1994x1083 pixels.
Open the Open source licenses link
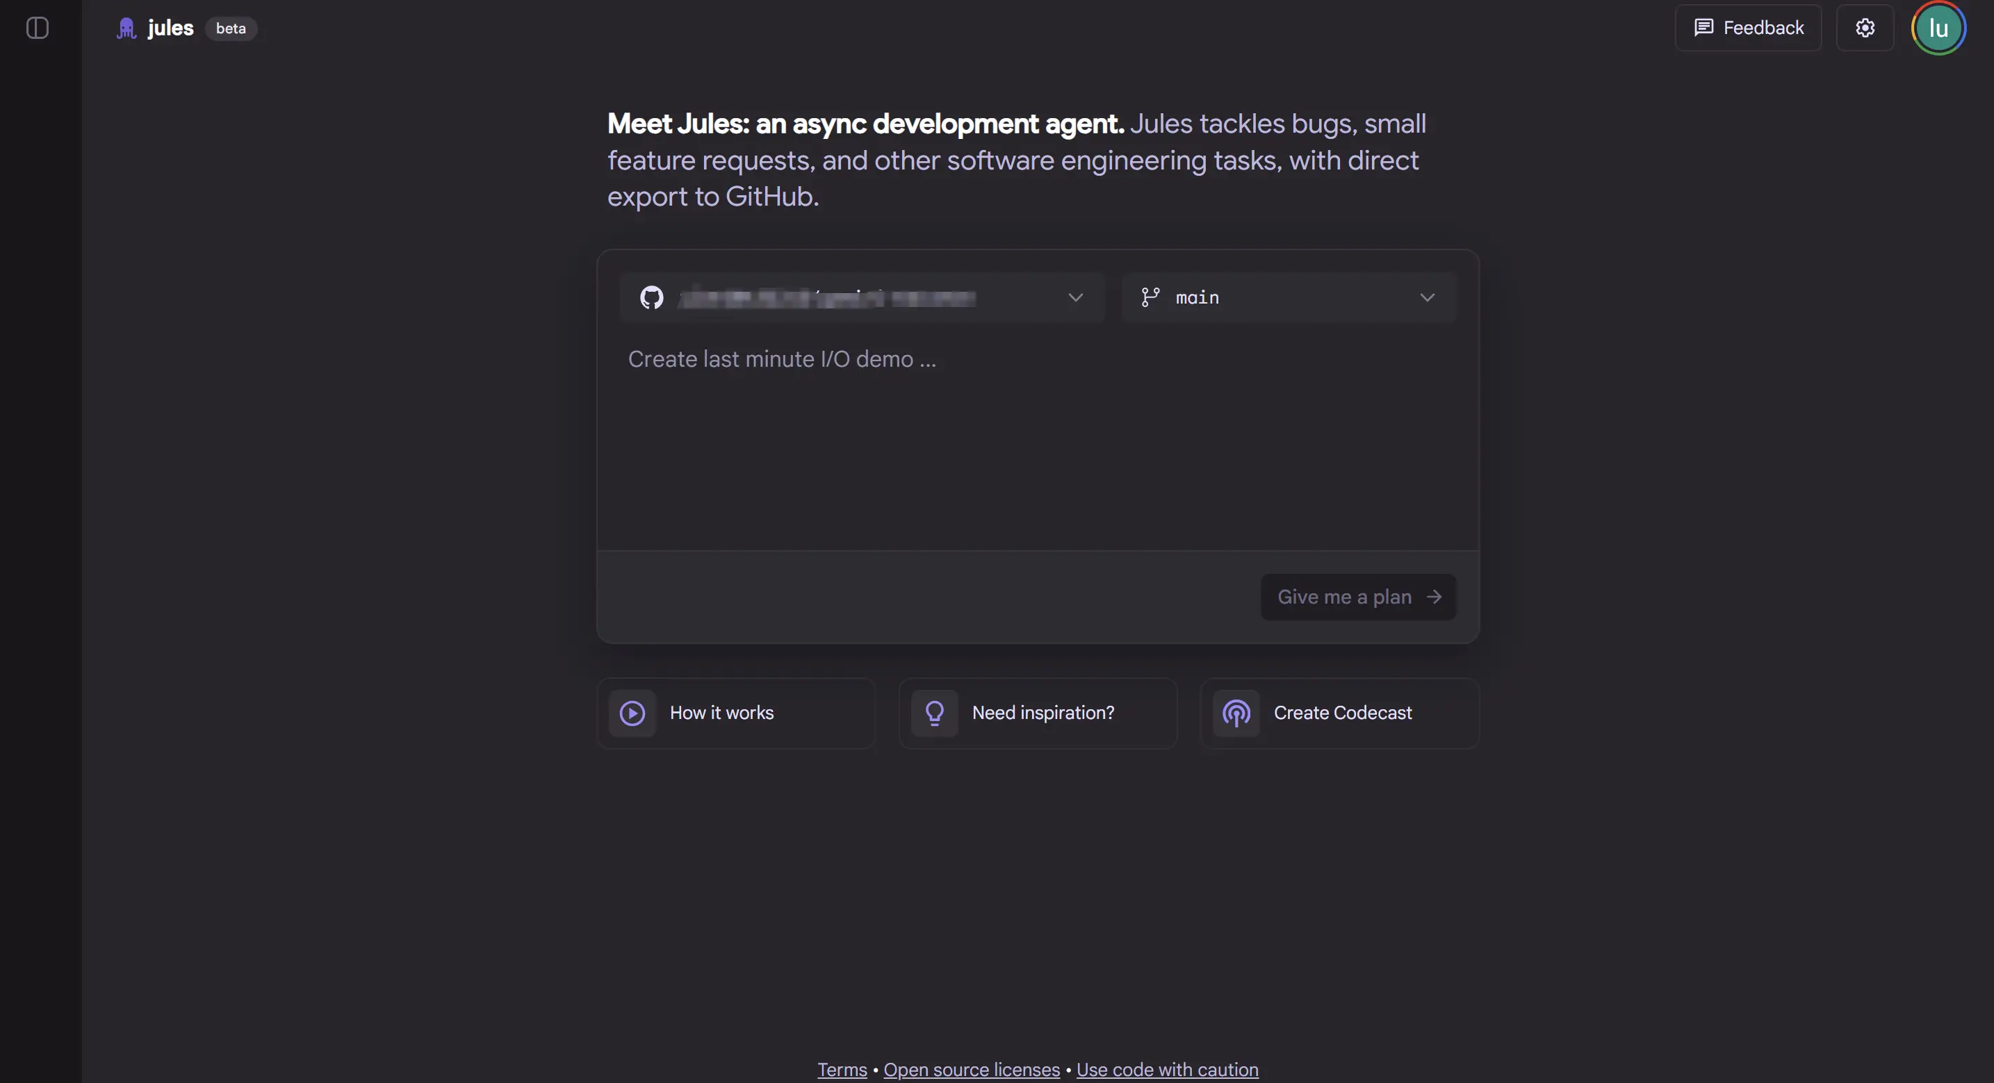972,1069
